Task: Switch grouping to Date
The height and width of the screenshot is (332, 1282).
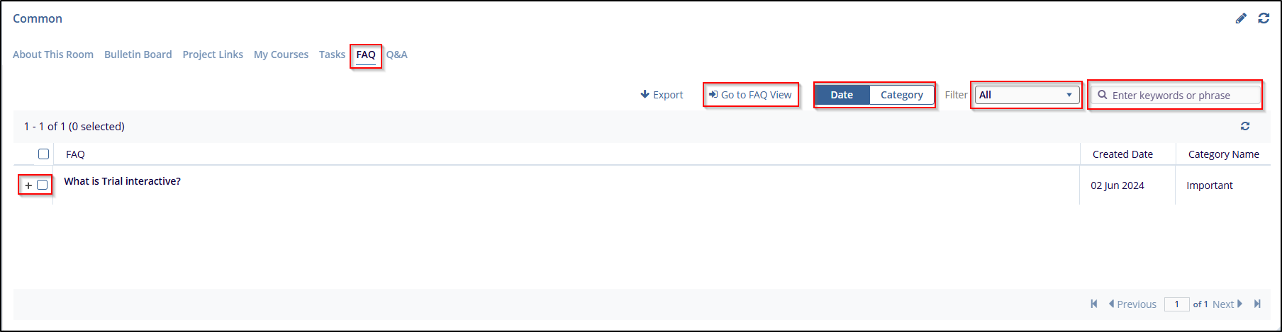Action: pyautogui.click(x=842, y=95)
